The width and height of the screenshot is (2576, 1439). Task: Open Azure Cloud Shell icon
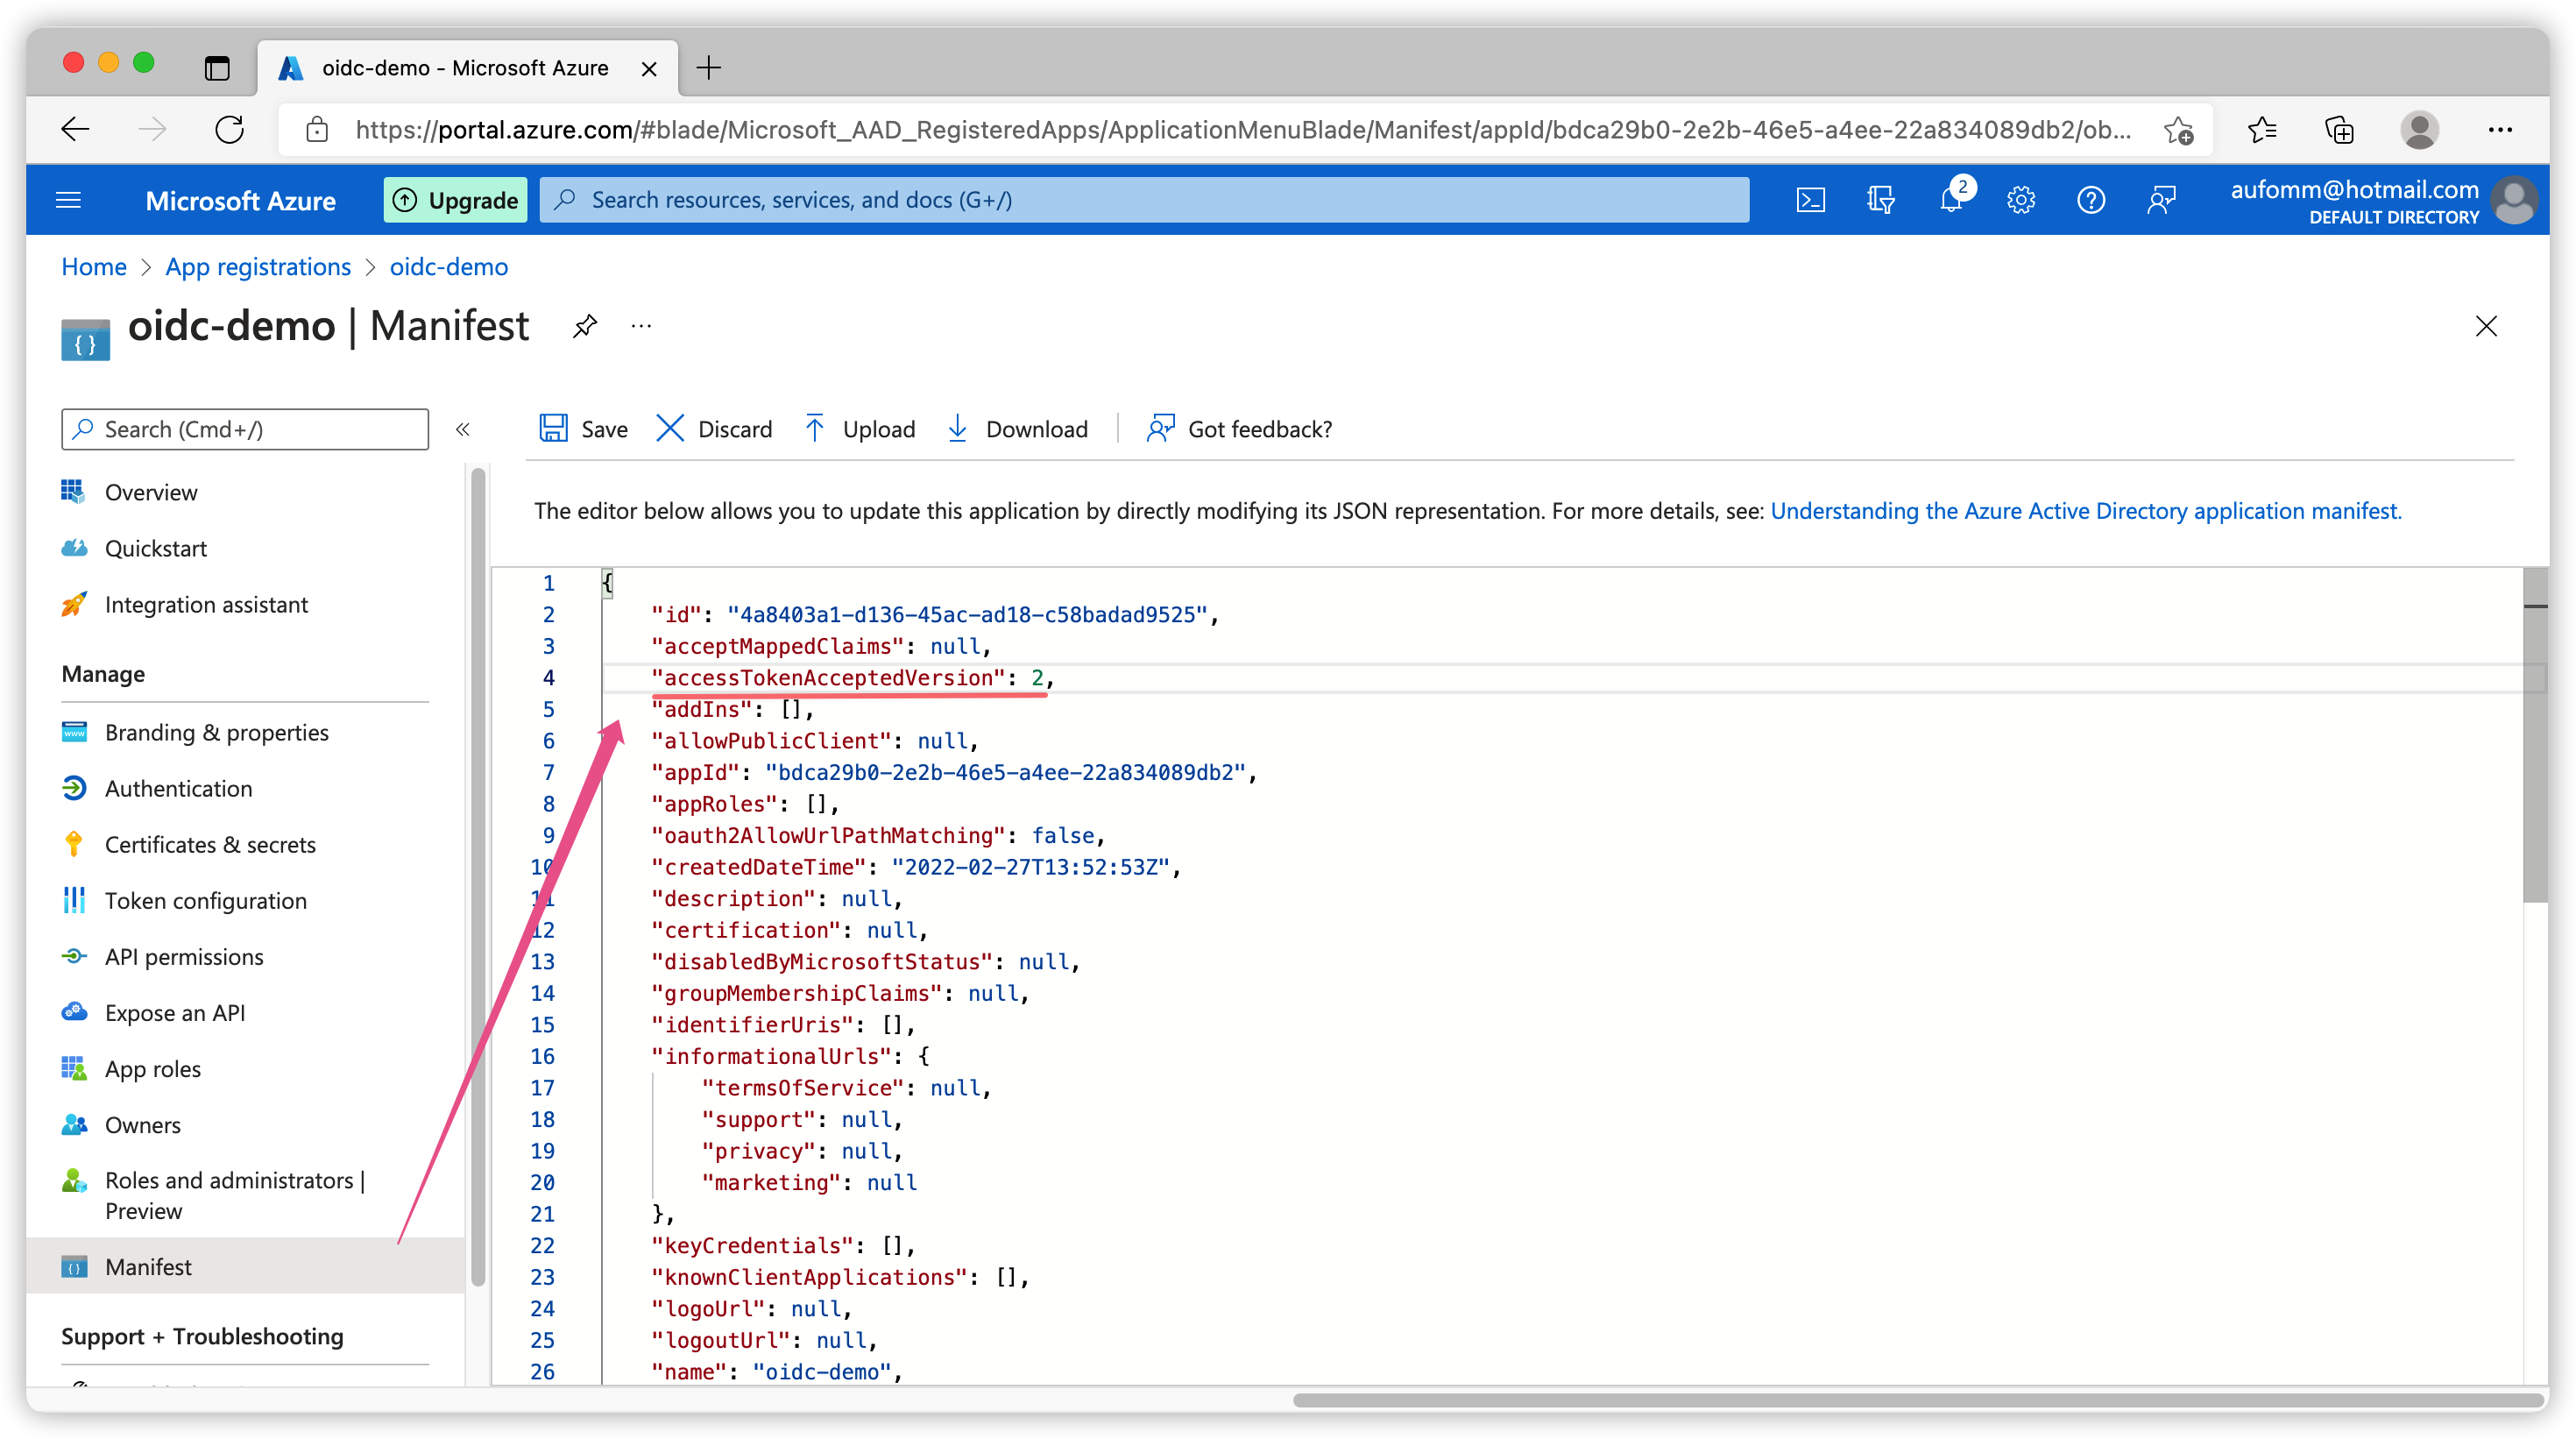tap(1810, 200)
